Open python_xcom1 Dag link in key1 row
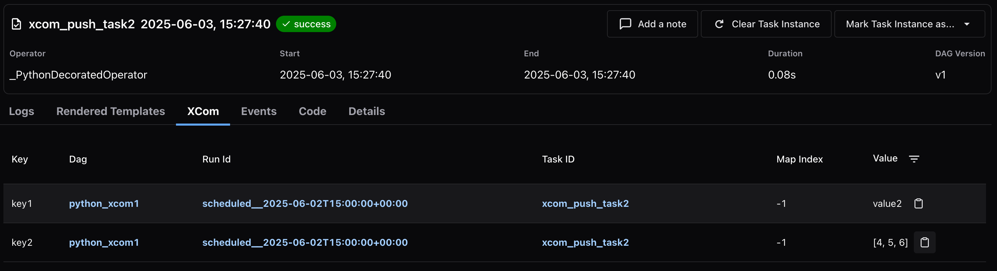997x271 pixels. point(104,203)
